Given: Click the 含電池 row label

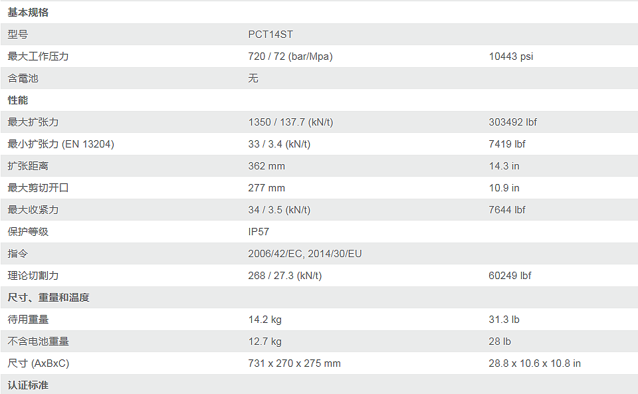Looking at the screenshot, I should pos(23,78).
